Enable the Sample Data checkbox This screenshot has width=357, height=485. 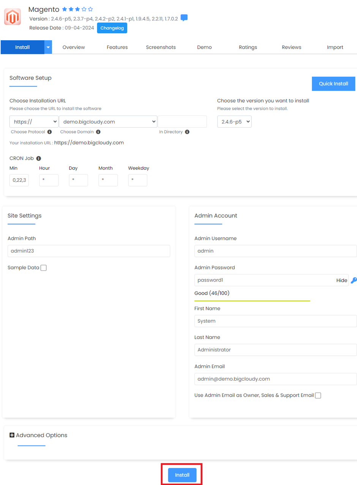tap(43, 268)
